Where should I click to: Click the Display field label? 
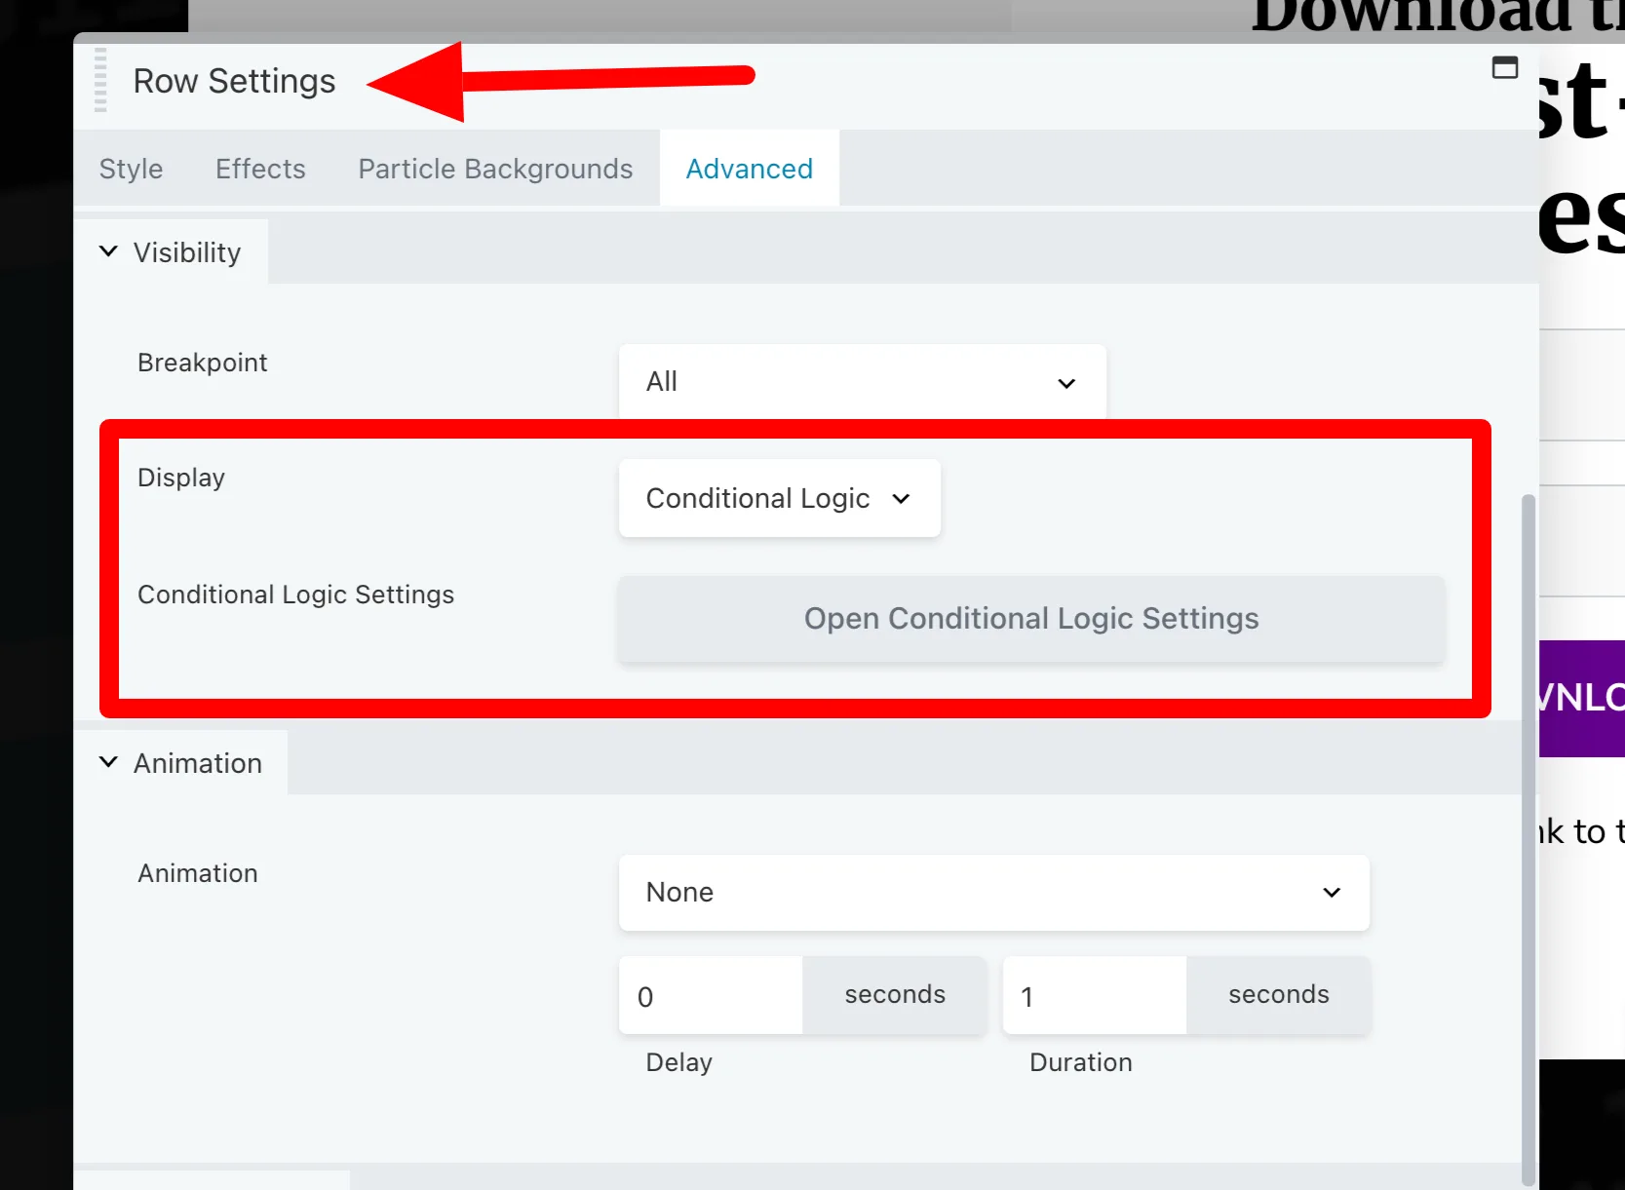181,478
